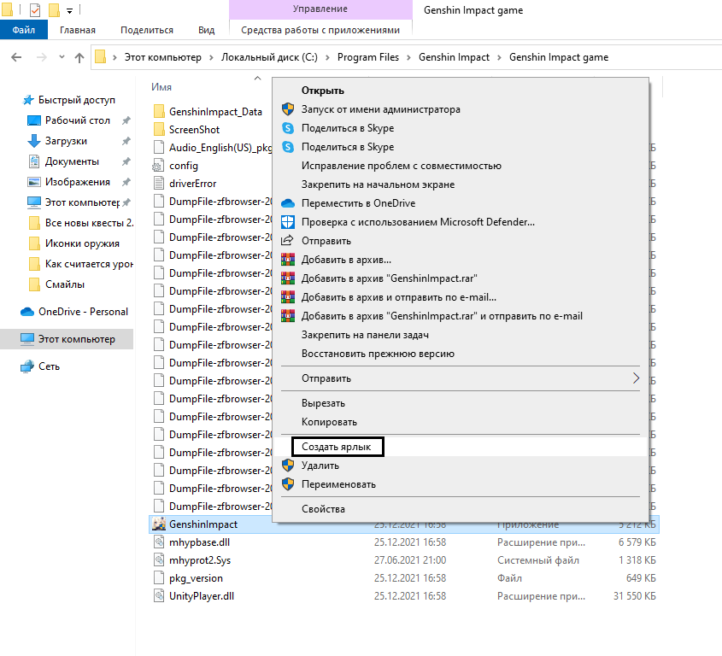Viewport: 722px width, 656px height.
Task: Choose Создать ярлык in context menu
Action: [336, 447]
